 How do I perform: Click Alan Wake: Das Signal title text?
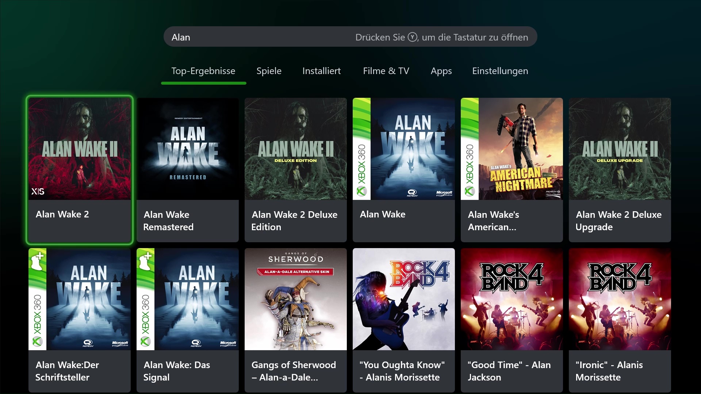[x=177, y=371]
